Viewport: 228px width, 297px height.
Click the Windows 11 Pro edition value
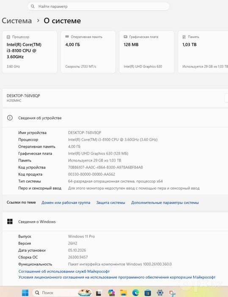[81, 236]
